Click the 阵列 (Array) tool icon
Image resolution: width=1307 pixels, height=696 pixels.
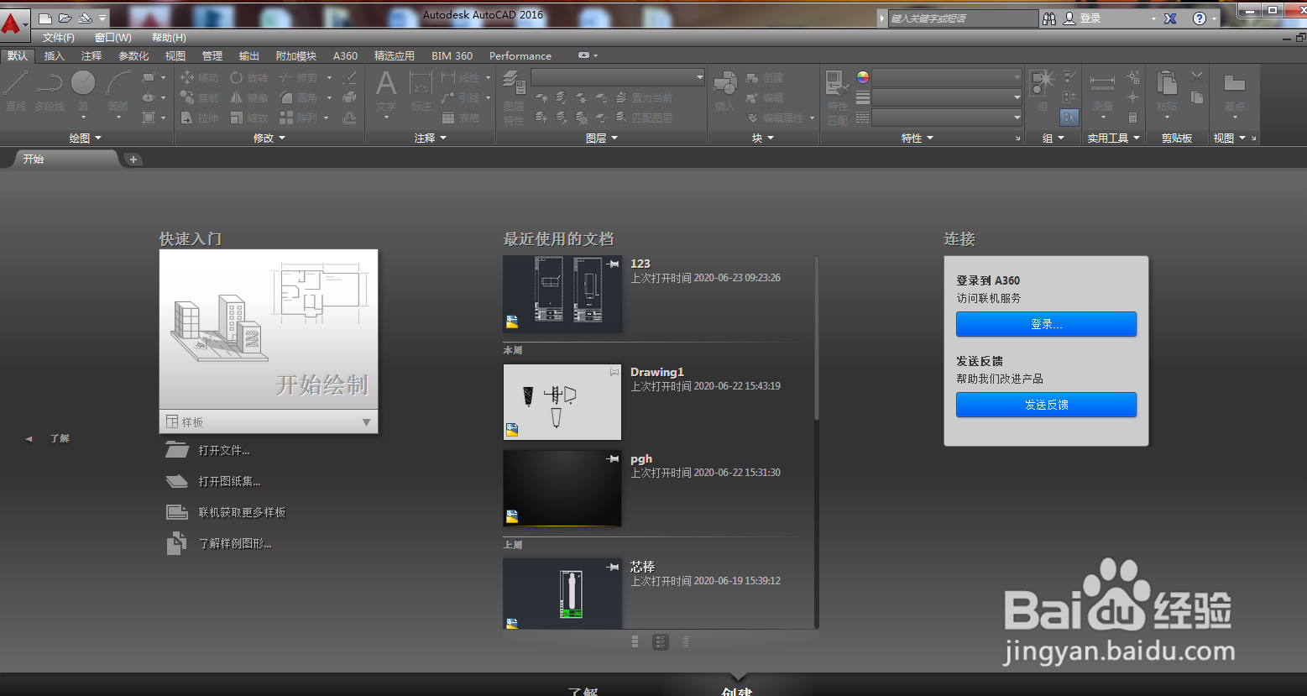tap(286, 118)
